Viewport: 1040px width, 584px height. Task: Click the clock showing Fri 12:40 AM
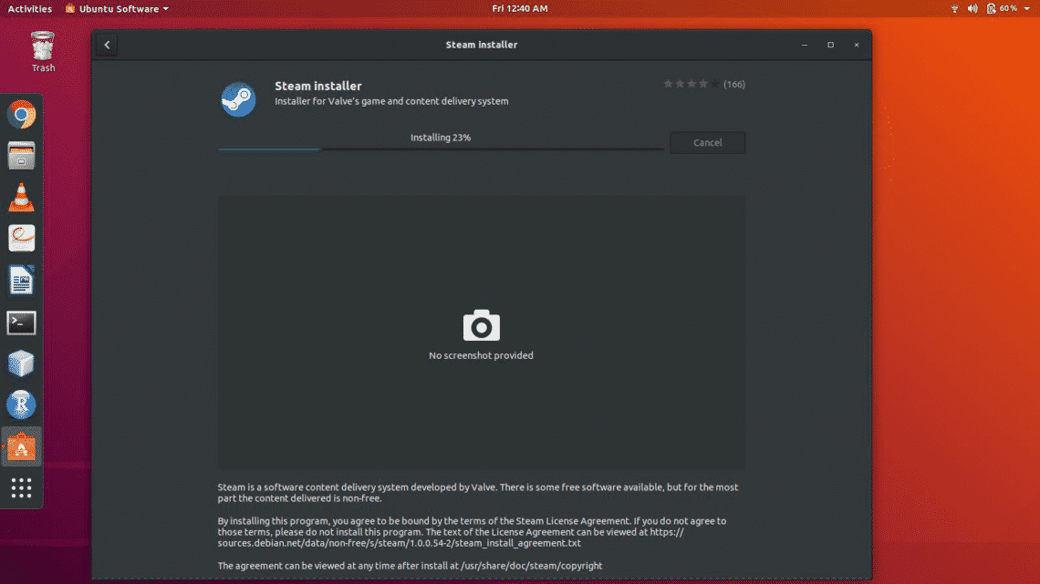click(519, 8)
